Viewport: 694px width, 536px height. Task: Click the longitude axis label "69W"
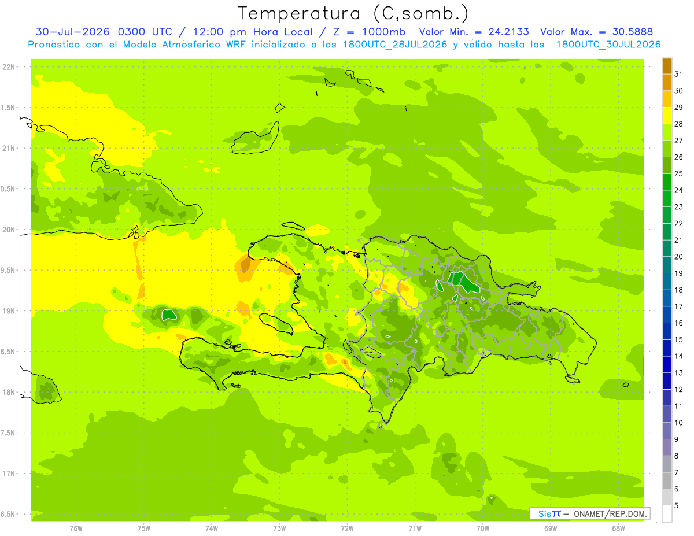tap(551, 528)
